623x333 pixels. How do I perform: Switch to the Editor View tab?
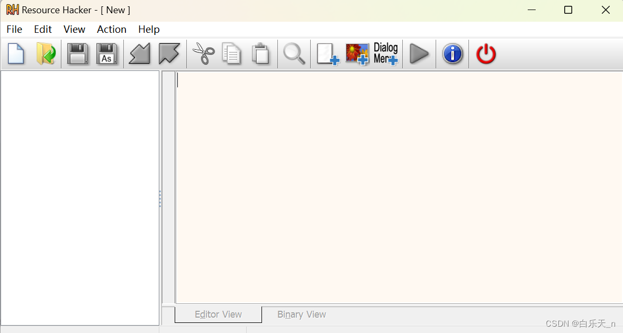[218, 314]
